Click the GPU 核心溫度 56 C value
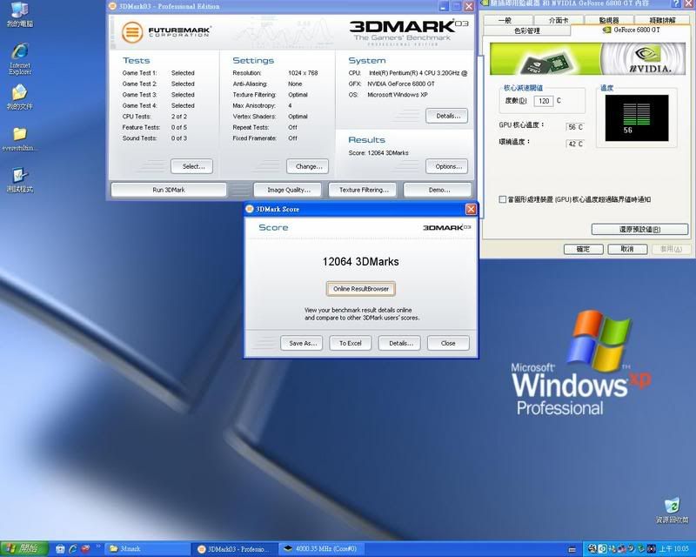The image size is (696, 557). 575,127
